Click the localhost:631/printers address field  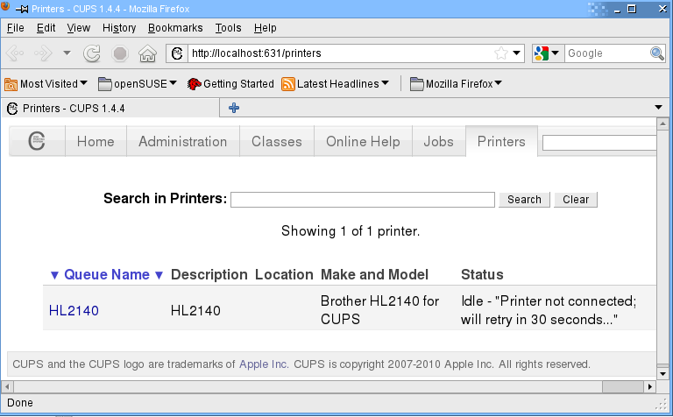tap(340, 53)
